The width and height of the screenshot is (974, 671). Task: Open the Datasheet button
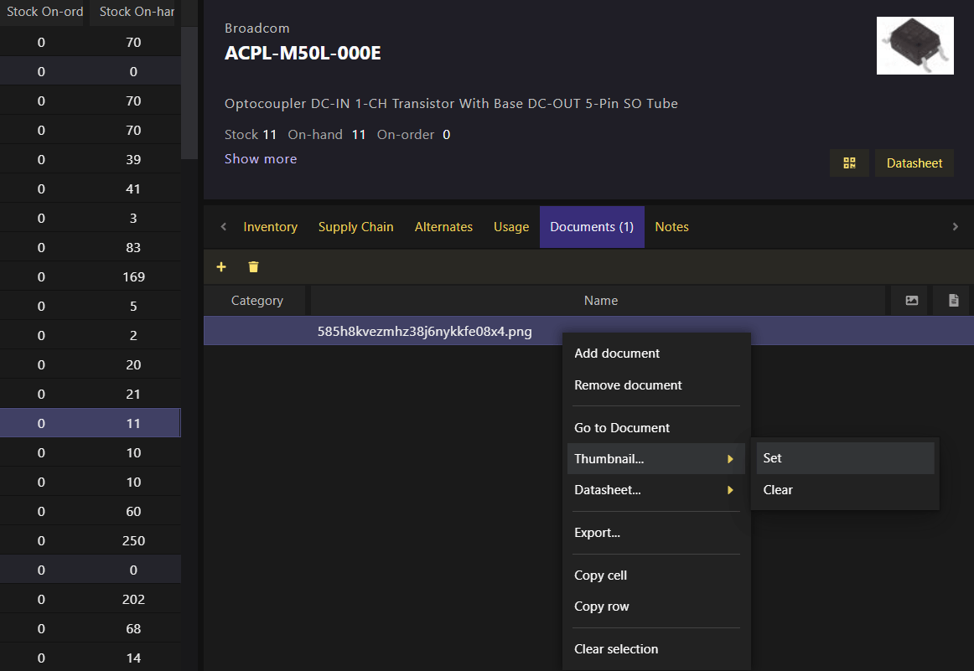[914, 163]
